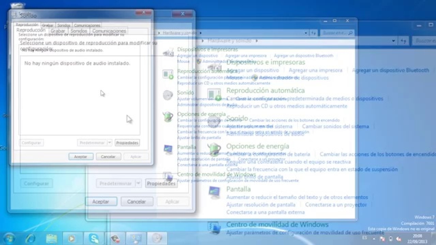Click printer icon in small Control Panel
The height and width of the screenshot is (245, 436).
(168, 52)
